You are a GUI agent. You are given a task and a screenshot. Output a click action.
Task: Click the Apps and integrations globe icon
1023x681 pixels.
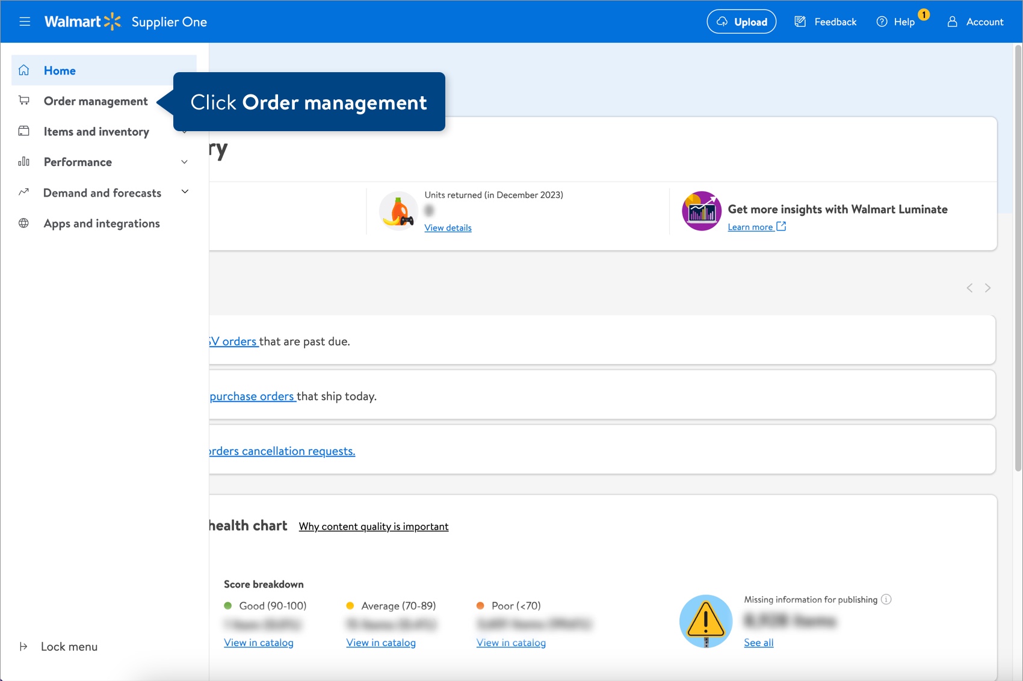[x=23, y=223]
